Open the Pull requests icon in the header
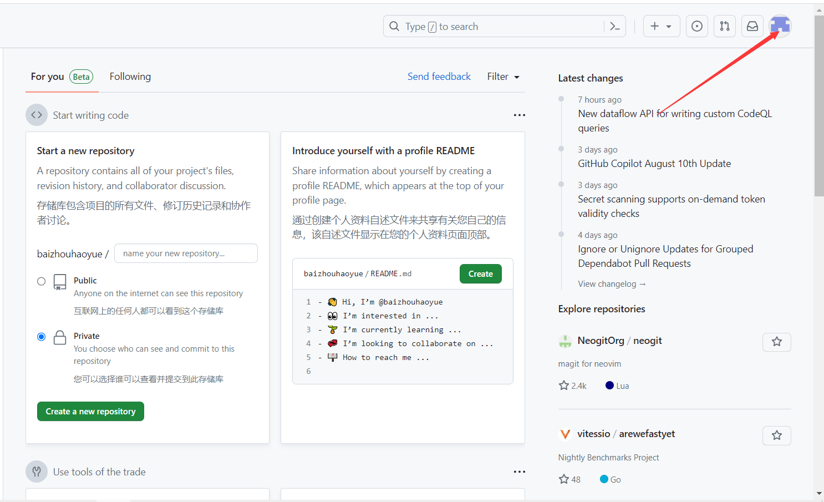This screenshot has width=824, height=502. coord(725,26)
